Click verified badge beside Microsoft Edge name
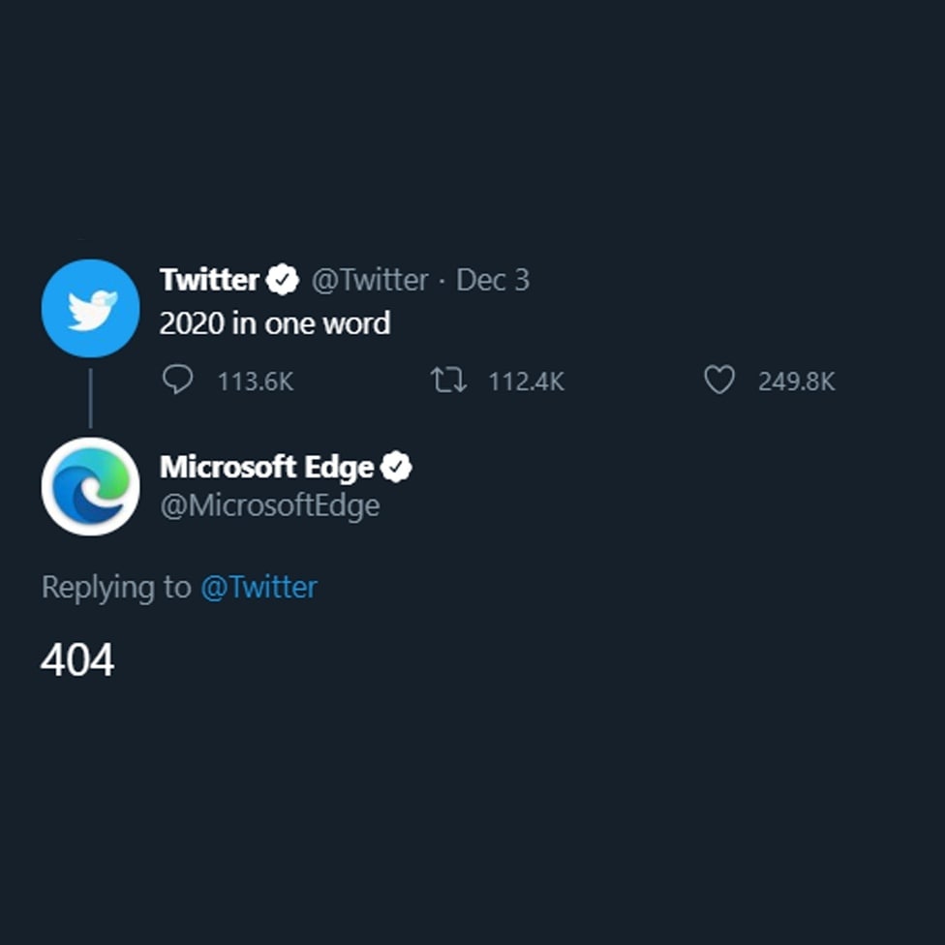This screenshot has height=945, width=945. pyautogui.click(x=396, y=467)
